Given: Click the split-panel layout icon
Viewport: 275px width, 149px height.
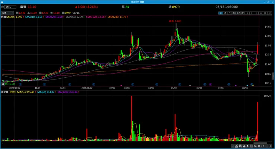Looking at the screenshot, I should click(251, 146).
